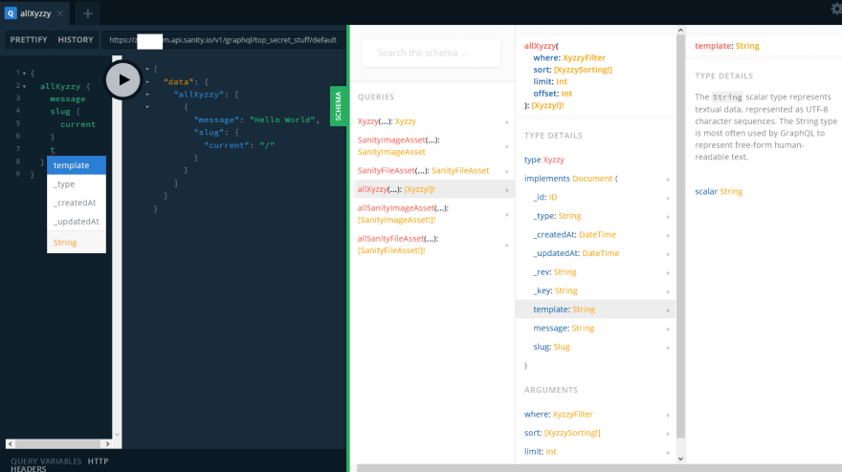The width and height of the screenshot is (842, 472).
Task: Open the HTTP HEADERS section
Action: 59,464
